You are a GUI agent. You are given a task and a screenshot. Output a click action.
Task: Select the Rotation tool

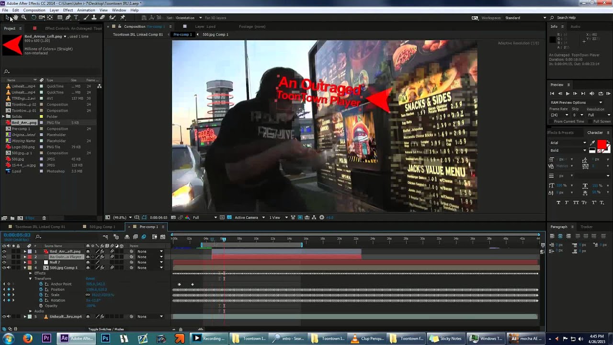click(x=34, y=17)
